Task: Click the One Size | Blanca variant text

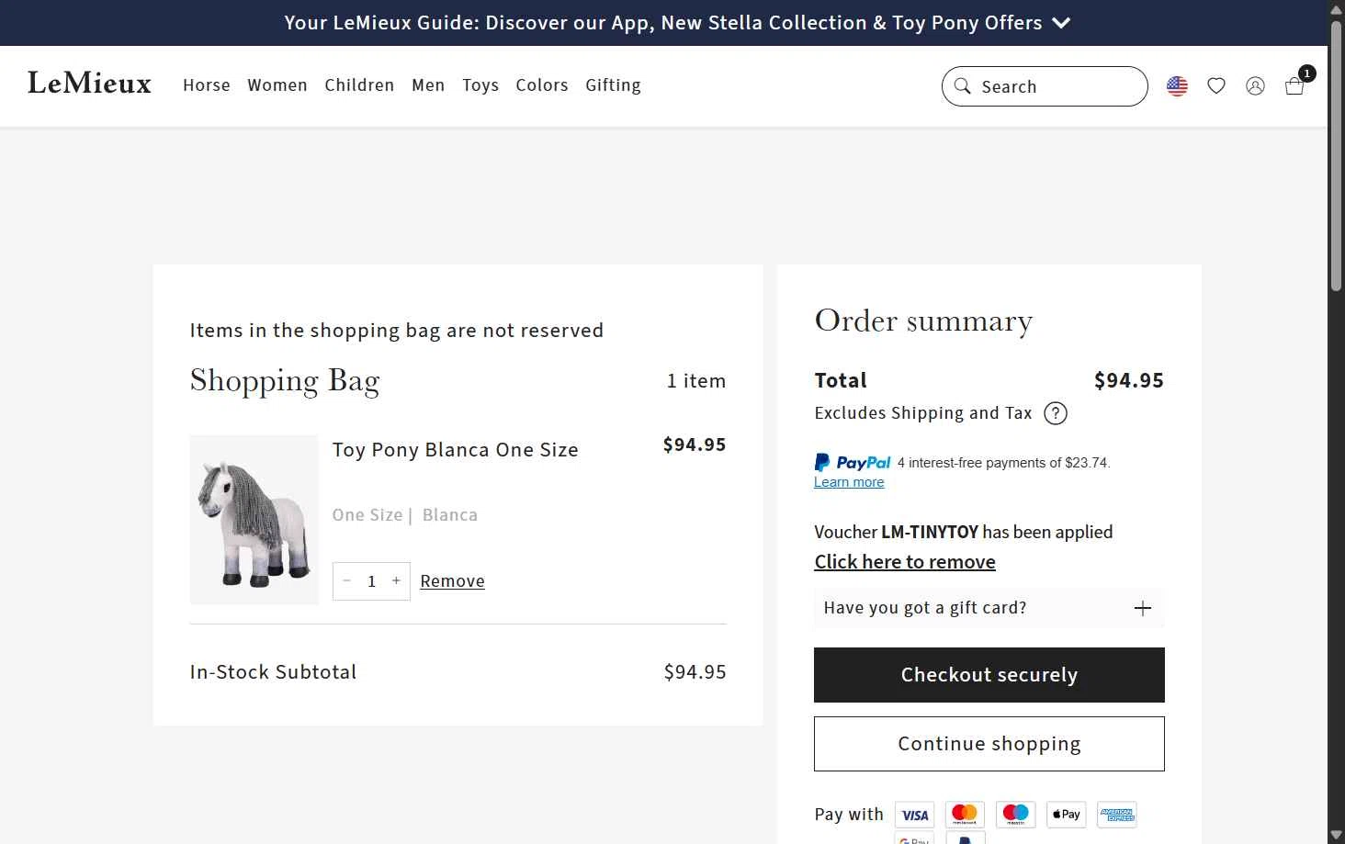Action: tap(405, 515)
